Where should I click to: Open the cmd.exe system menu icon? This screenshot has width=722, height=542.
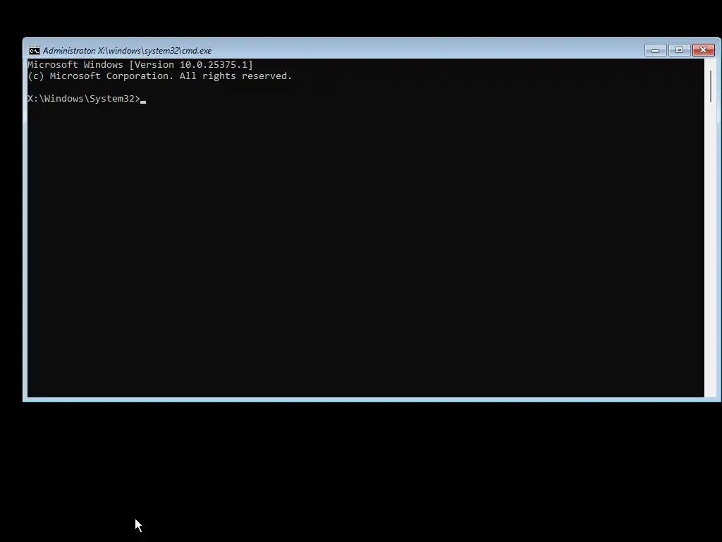35,51
